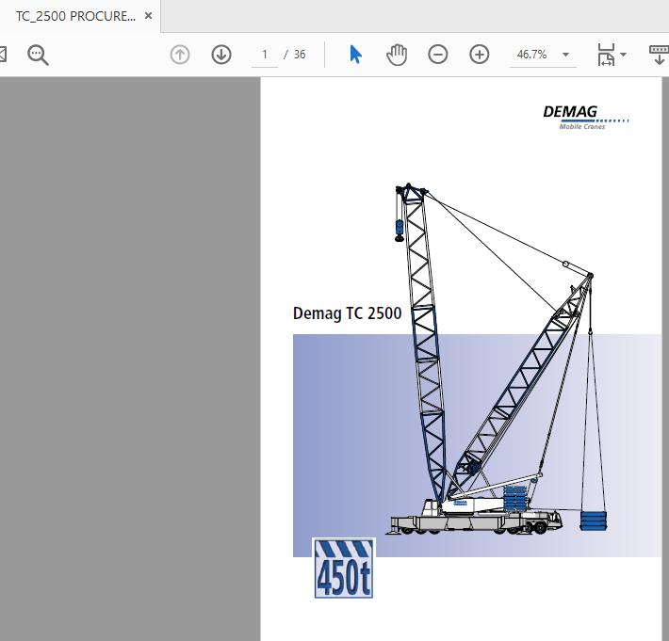
Task: Click the 450t capacity badge
Action: (x=344, y=569)
